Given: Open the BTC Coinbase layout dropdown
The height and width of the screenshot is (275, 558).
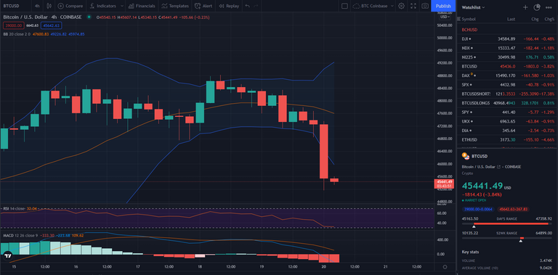Looking at the screenshot, I should point(373,6).
